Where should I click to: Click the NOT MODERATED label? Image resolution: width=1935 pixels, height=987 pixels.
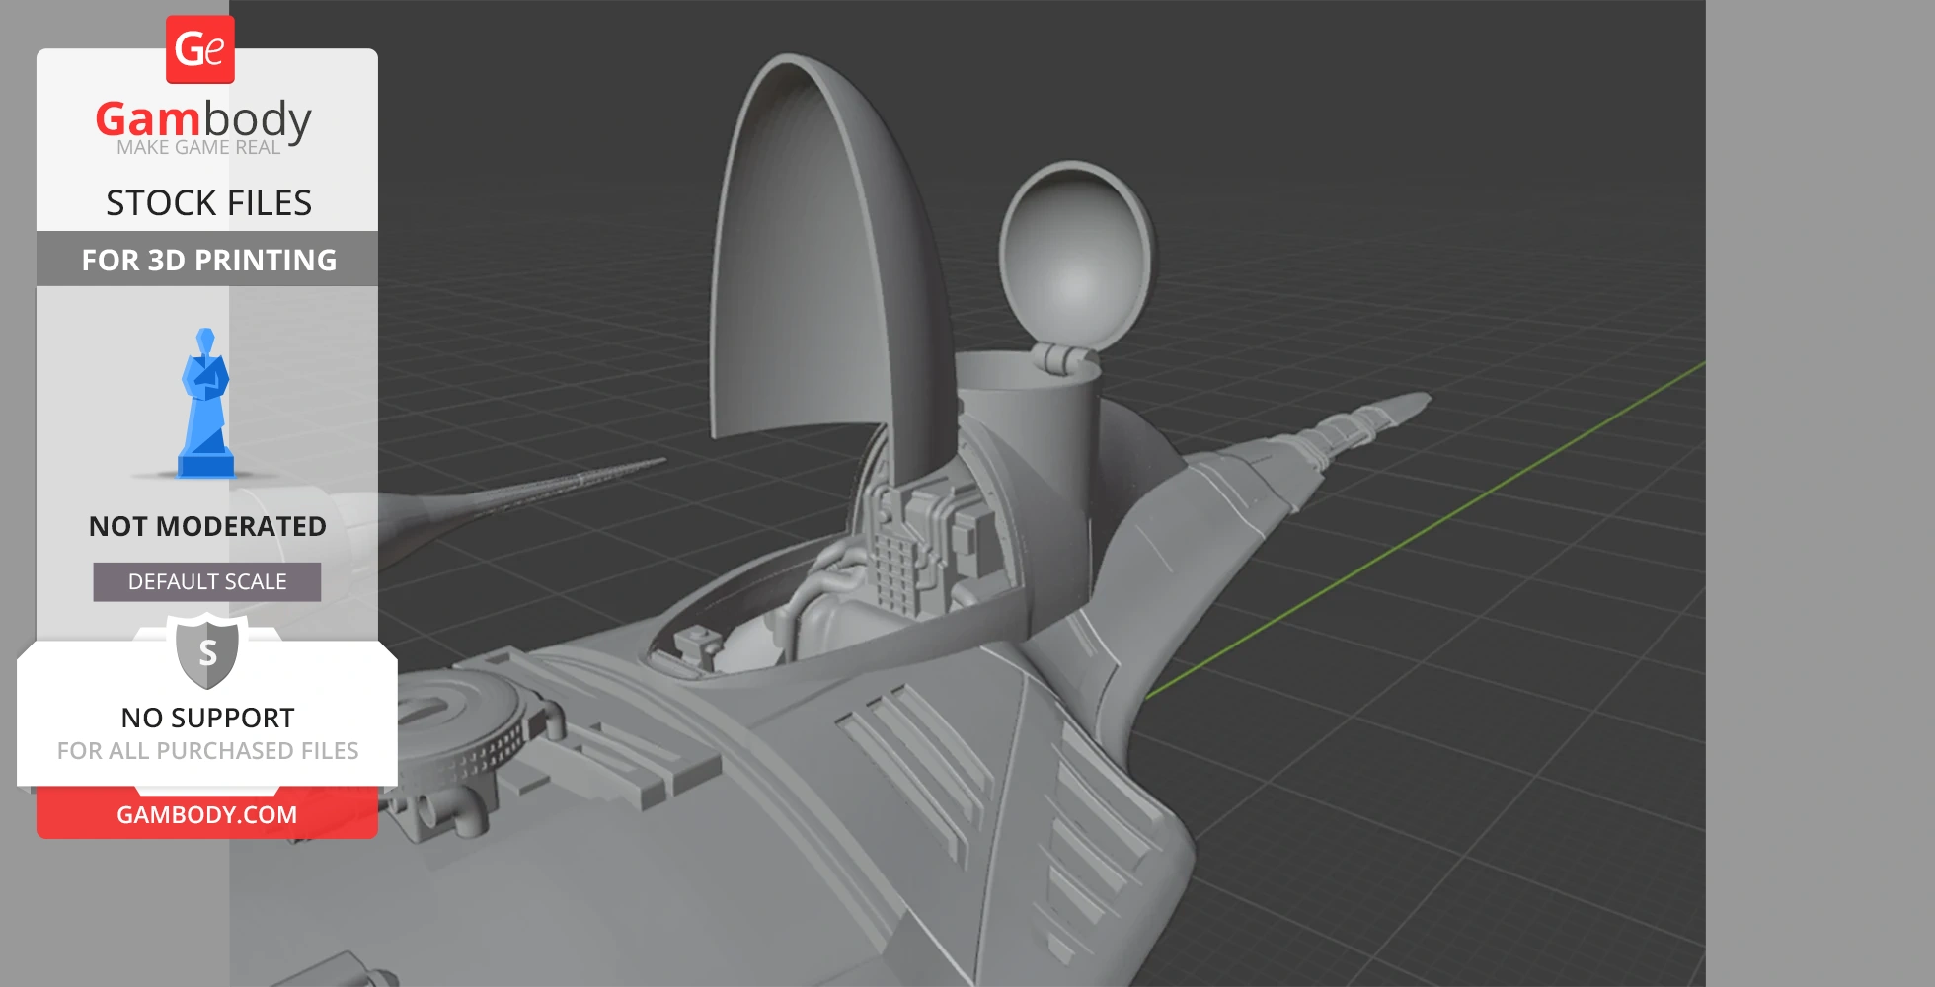pos(207,526)
